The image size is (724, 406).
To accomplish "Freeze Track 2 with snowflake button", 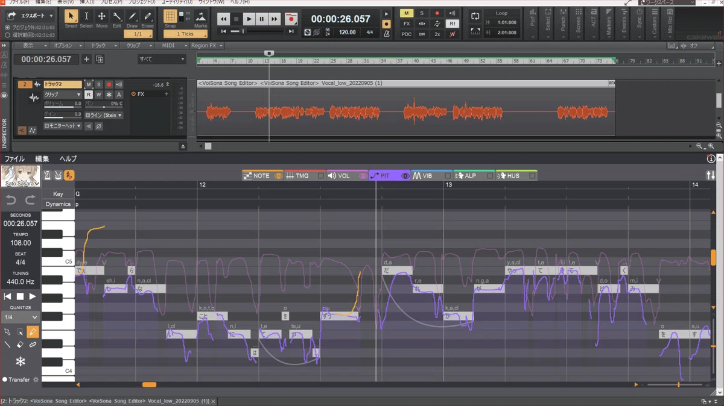I will [x=109, y=95].
